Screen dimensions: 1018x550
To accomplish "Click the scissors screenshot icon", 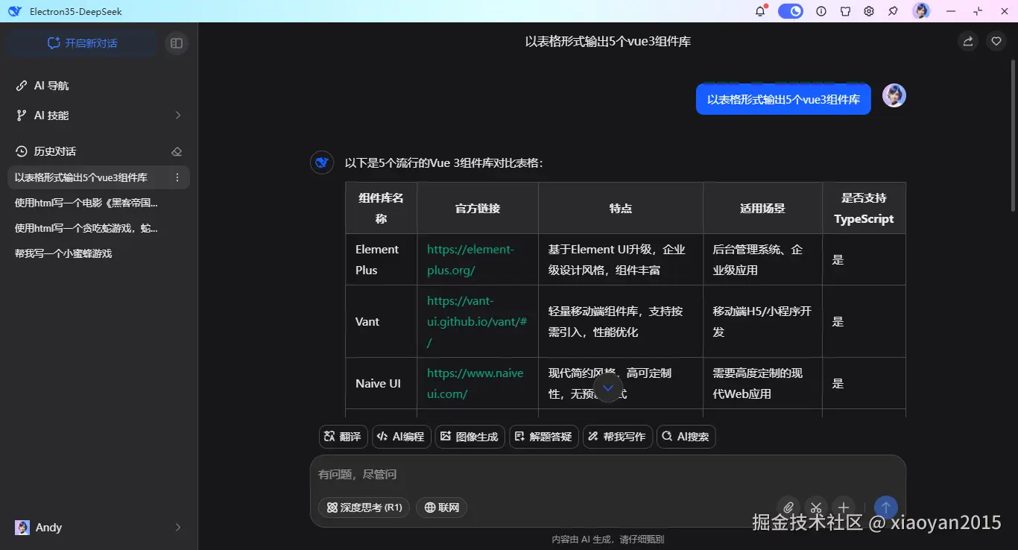I will [816, 508].
